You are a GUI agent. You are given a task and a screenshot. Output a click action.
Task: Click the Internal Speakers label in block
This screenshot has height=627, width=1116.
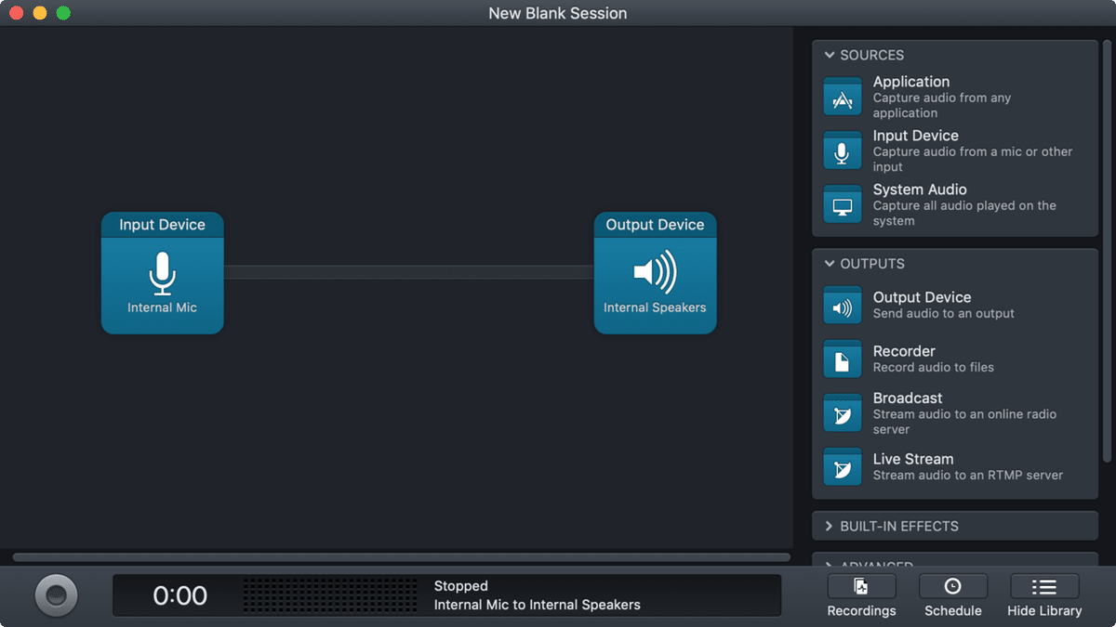point(655,307)
